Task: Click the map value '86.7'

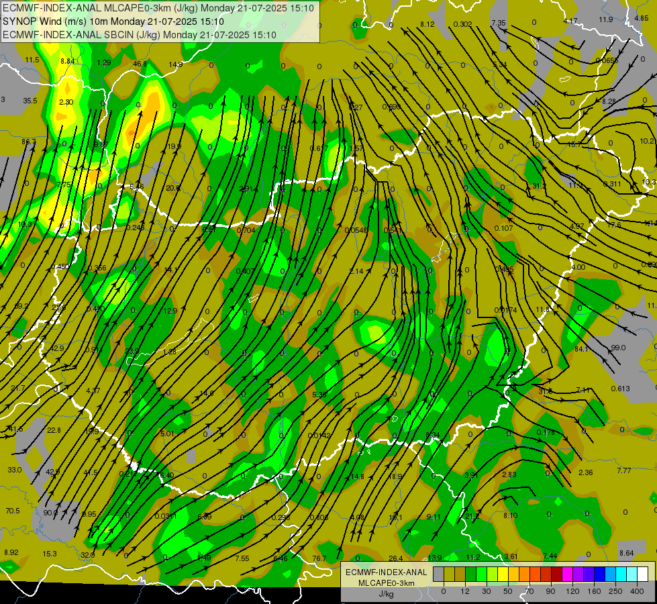Action: click(x=29, y=142)
